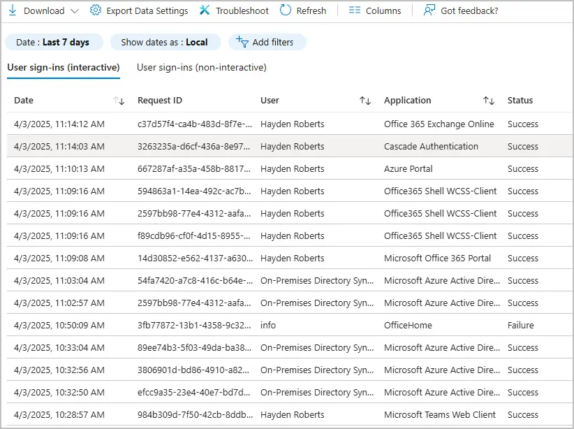Image resolution: width=574 pixels, height=429 pixels.
Task: Click the Refresh circular arrow icon
Action: tap(286, 10)
